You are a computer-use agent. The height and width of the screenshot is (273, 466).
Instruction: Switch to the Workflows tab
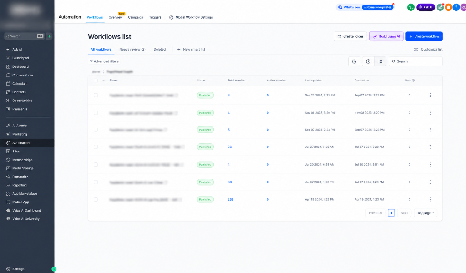pos(95,17)
